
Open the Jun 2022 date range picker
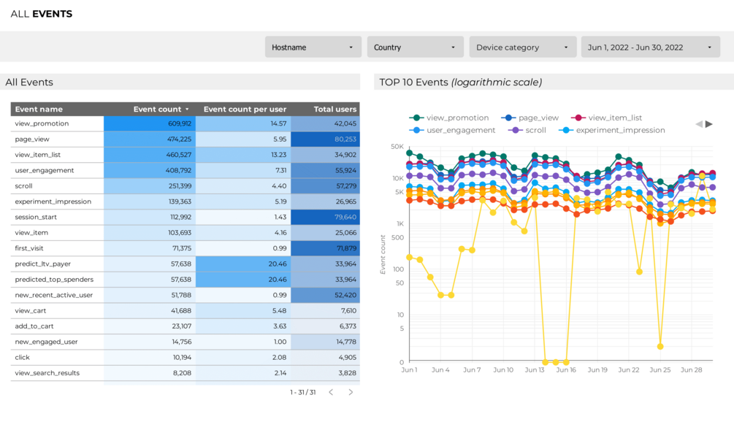(650, 47)
